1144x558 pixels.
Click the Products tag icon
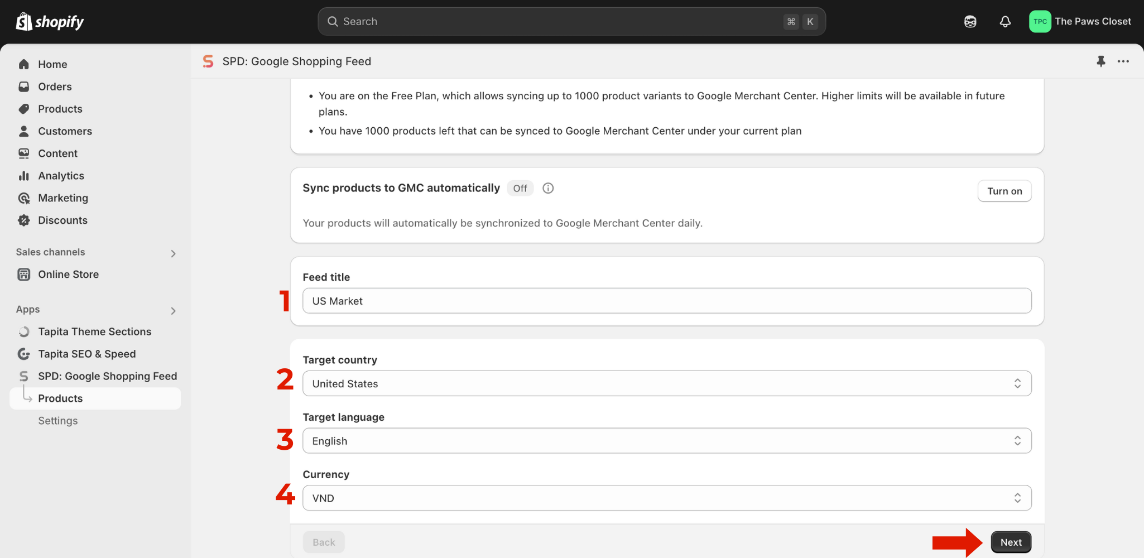[24, 109]
